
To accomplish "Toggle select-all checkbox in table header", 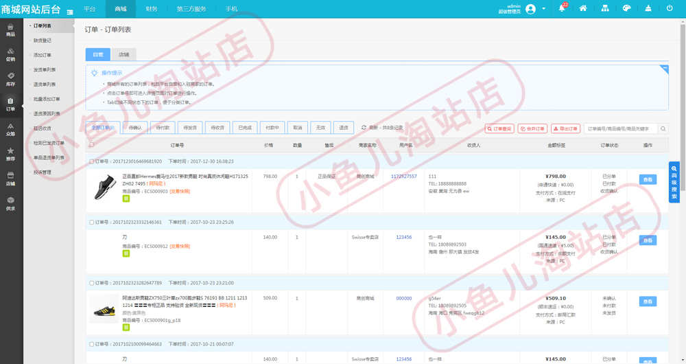I will click(91, 145).
